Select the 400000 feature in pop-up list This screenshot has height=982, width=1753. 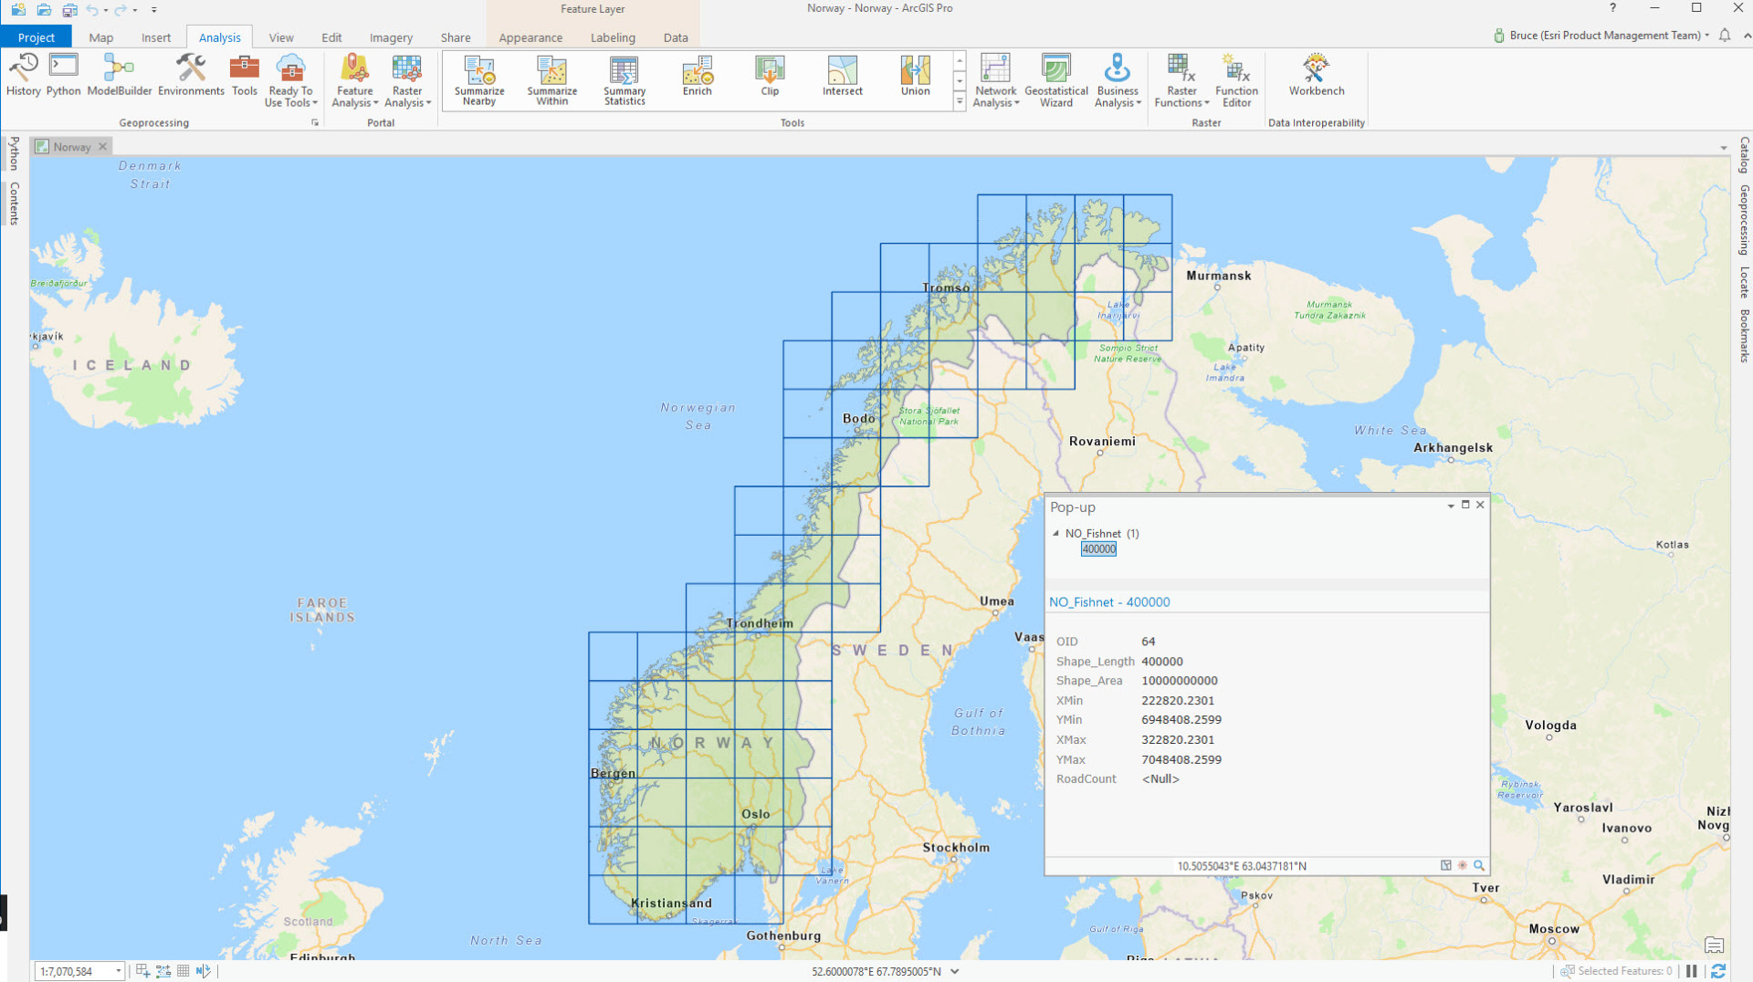[x=1098, y=548]
